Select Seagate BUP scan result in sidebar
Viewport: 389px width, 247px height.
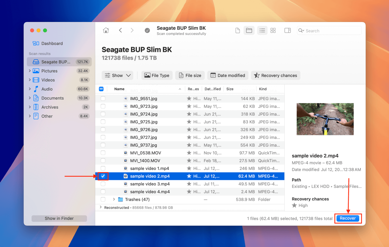point(59,62)
